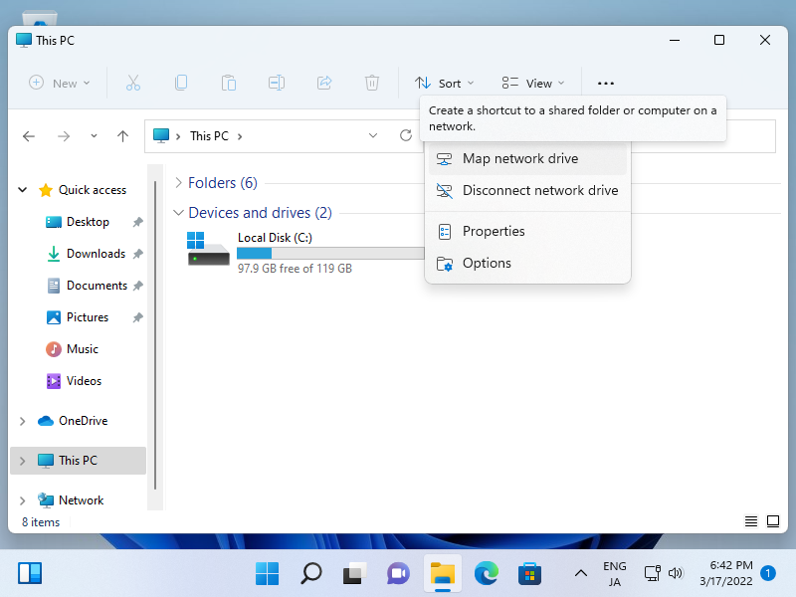Screen dimensions: 796x597
Task: Click the Rename icon in toolbar
Action: pyautogui.click(x=277, y=84)
